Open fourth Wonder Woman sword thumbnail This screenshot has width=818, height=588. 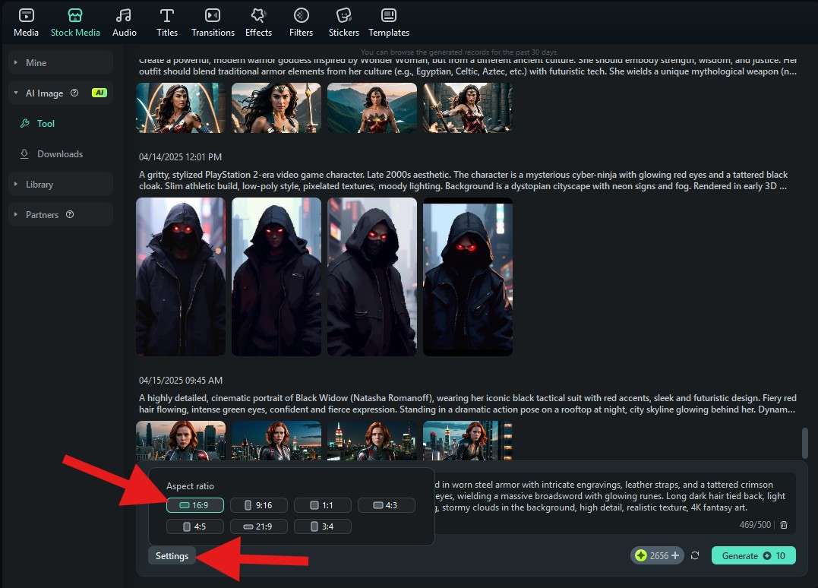coord(468,107)
